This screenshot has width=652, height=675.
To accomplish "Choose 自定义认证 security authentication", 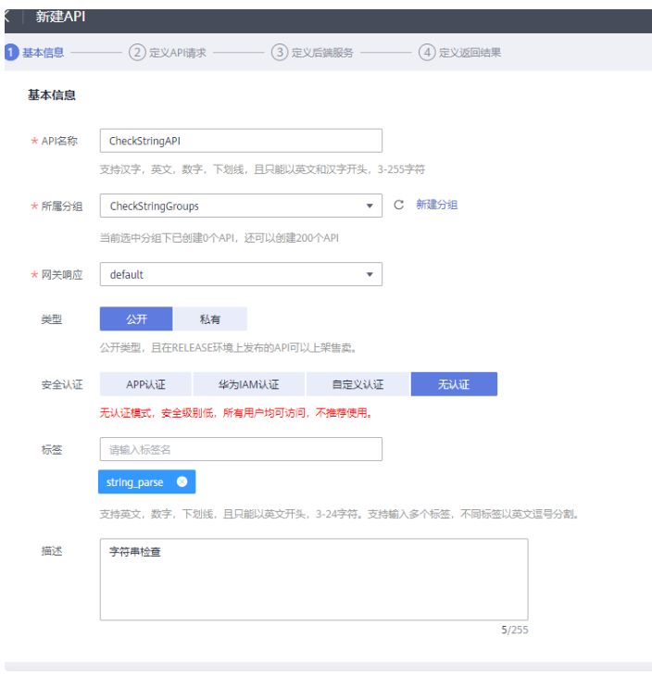I will [357, 384].
